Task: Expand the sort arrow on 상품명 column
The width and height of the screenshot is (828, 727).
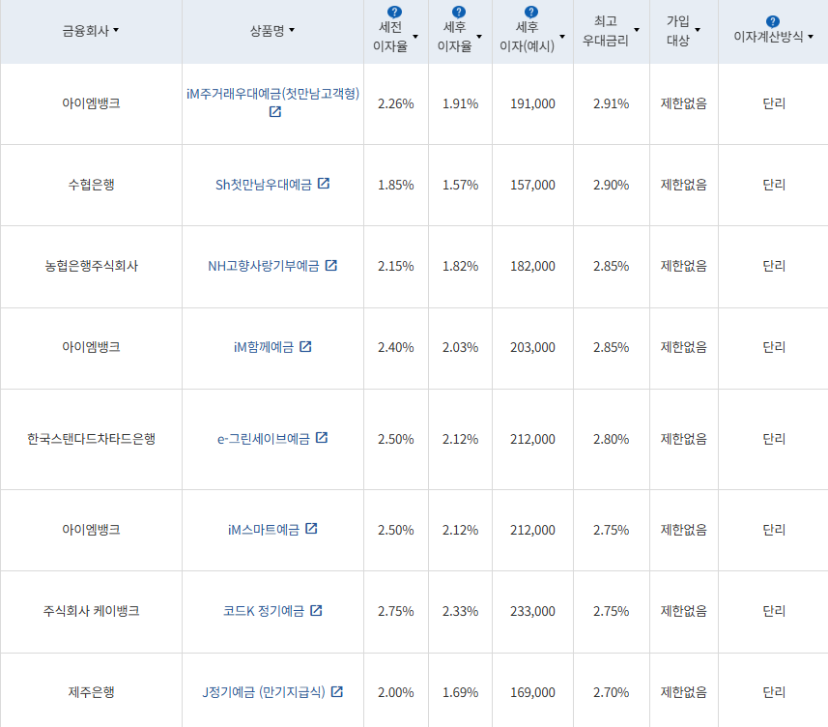Action: (x=292, y=30)
